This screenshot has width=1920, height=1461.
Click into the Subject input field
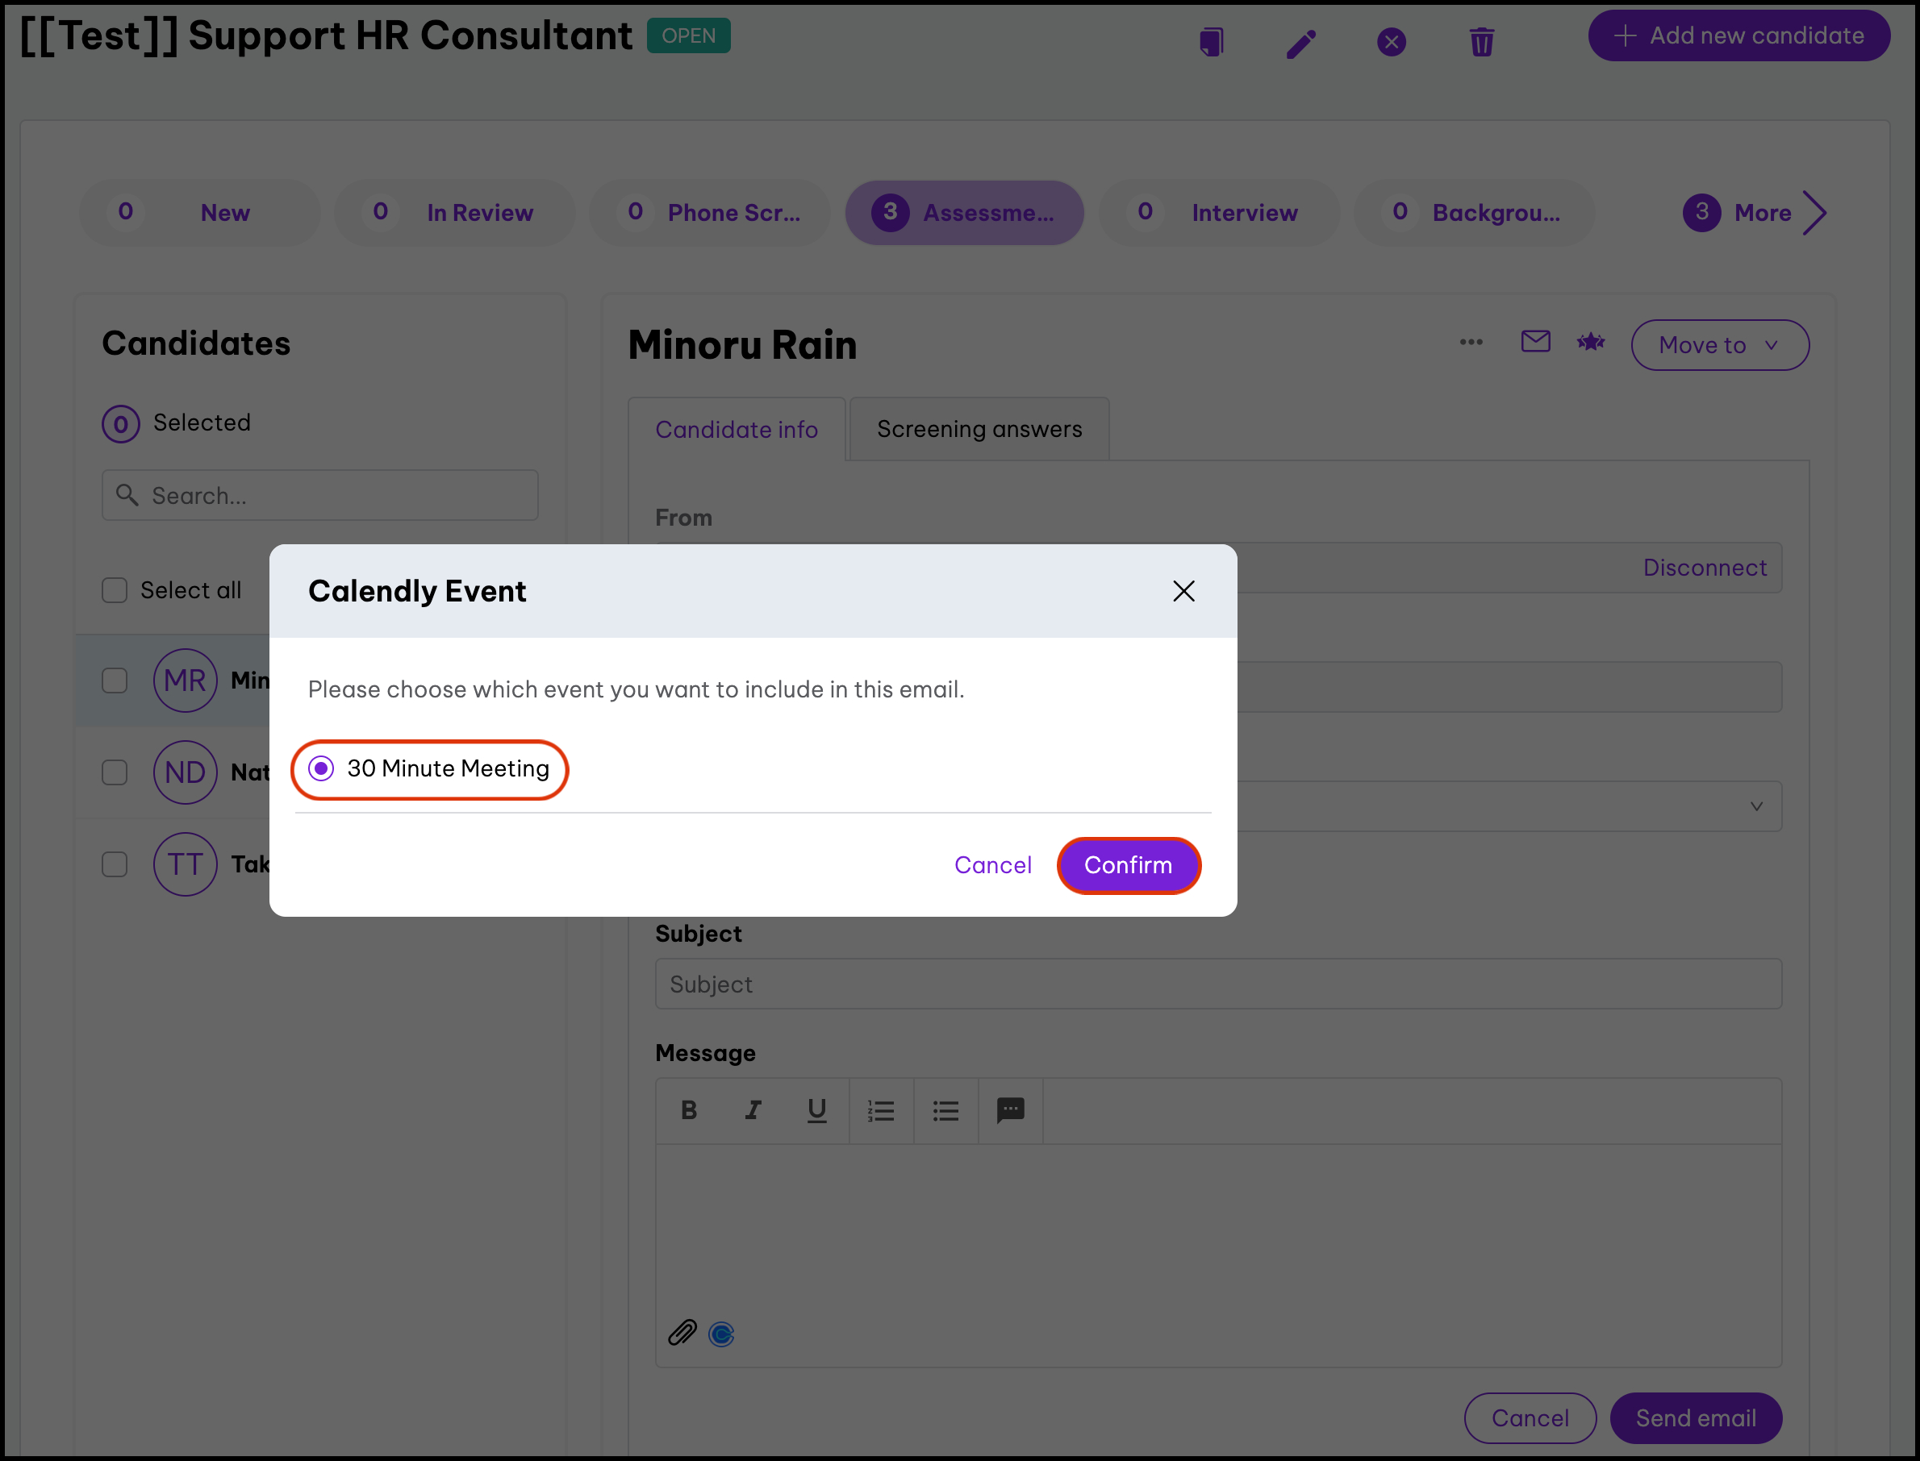pyautogui.click(x=1218, y=984)
